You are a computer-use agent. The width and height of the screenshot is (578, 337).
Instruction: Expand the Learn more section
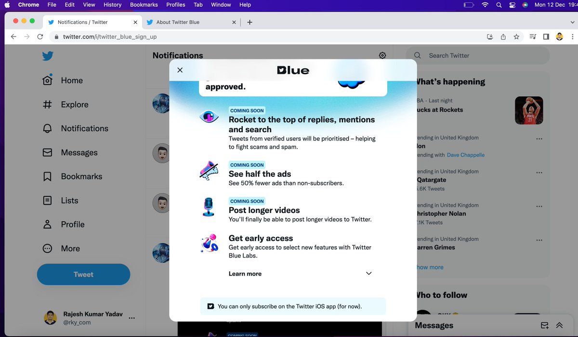click(368, 274)
